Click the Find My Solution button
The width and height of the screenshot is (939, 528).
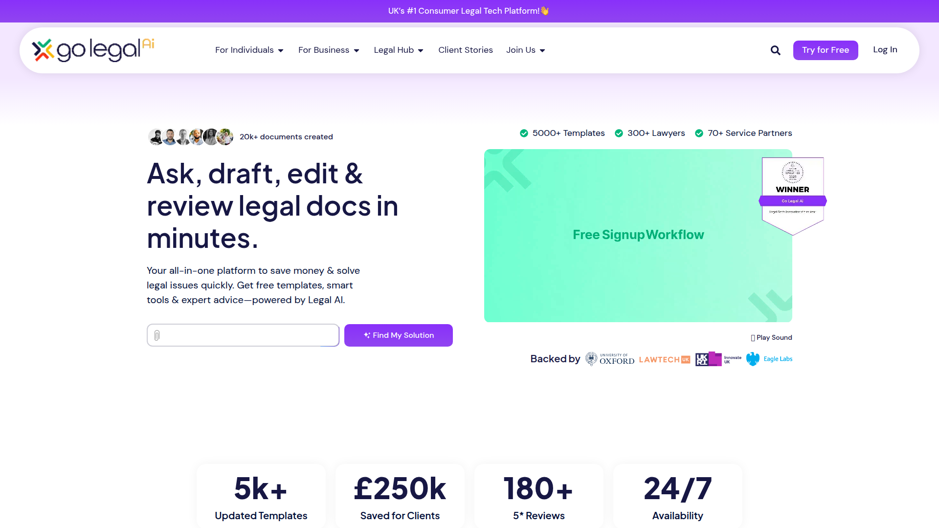pyautogui.click(x=398, y=335)
